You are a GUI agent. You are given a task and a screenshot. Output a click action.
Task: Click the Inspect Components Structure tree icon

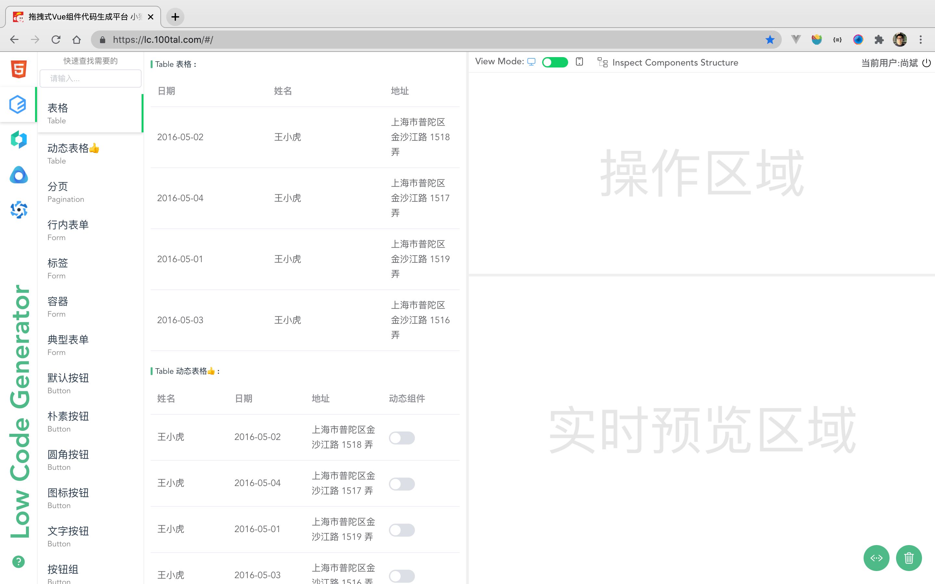pos(602,62)
